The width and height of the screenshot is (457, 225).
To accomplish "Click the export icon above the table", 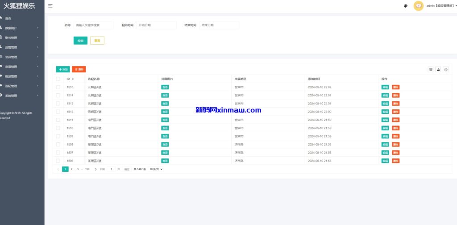I will (438, 70).
